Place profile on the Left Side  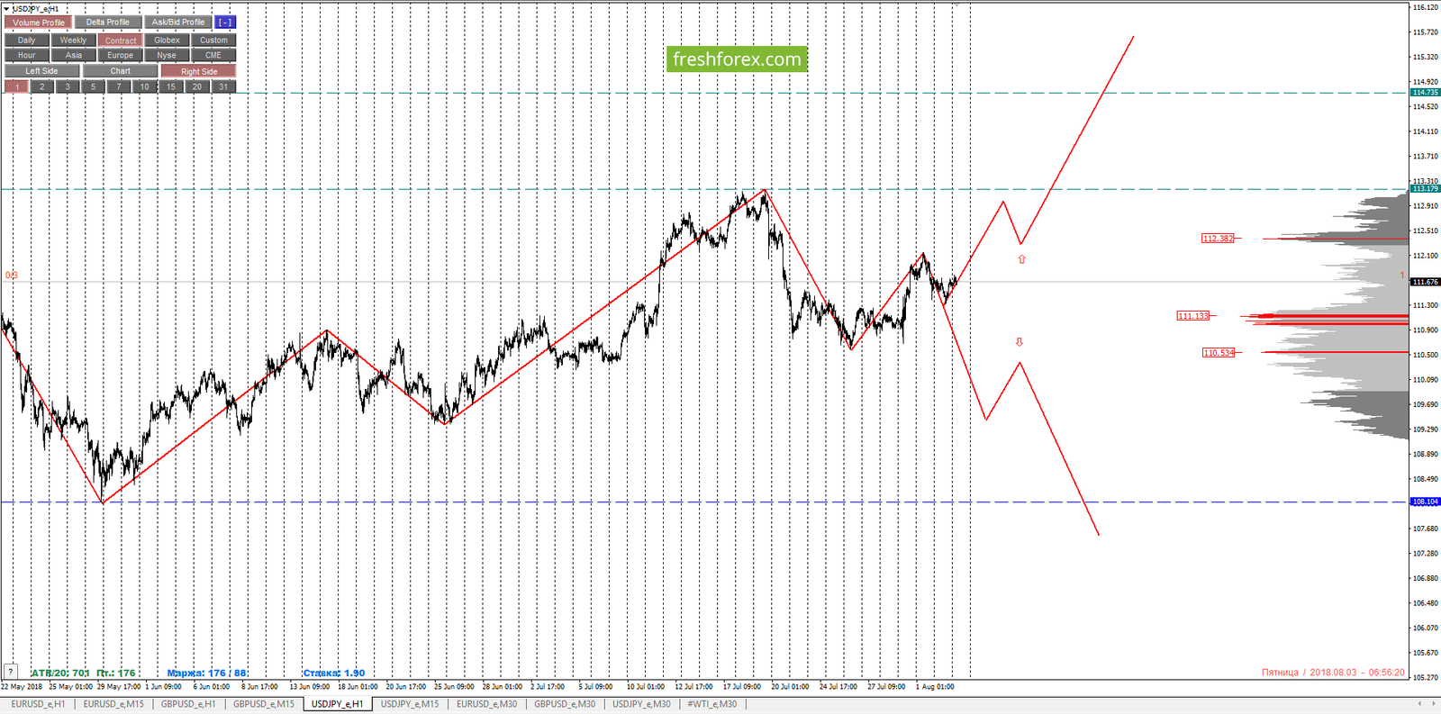tap(42, 71)
